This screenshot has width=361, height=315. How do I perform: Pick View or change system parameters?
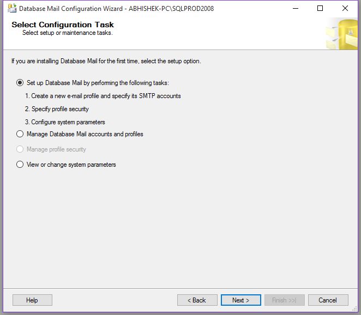(20, 165)
